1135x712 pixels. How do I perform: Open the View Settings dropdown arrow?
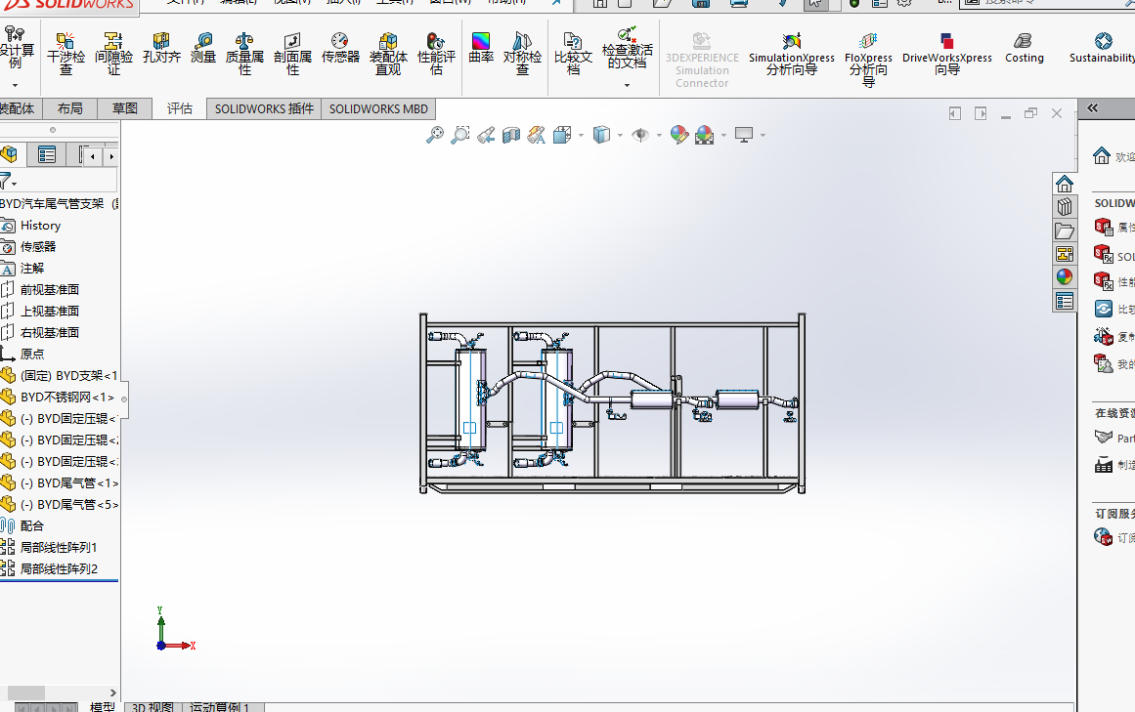coord(763,135)
